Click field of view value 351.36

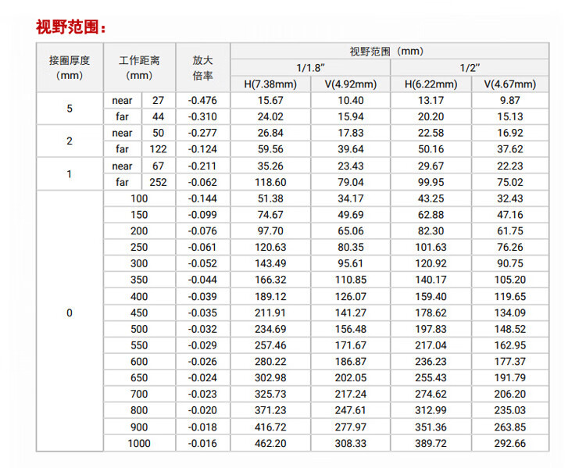pyautogui.click(x=431, y=427)
